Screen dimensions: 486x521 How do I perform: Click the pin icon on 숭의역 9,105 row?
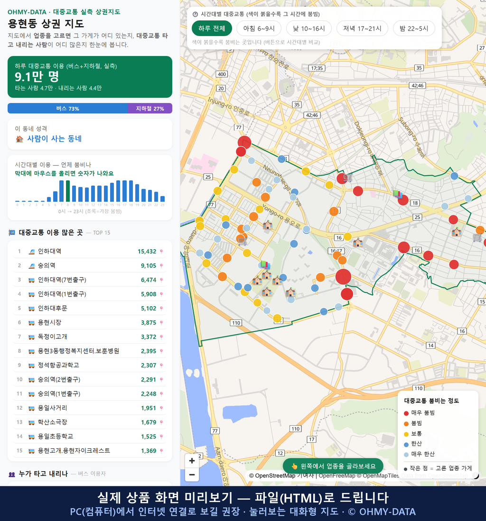(161, 266)
